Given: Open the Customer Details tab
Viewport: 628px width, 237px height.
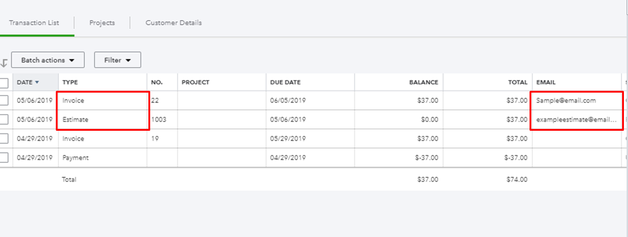Looking at the screenshot, I should coord(173,23).
